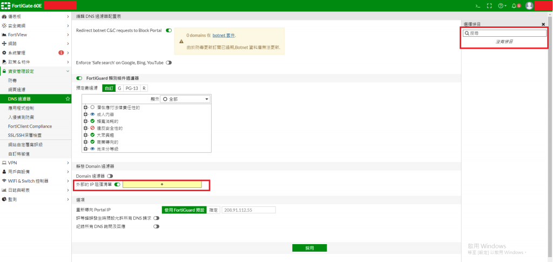Select the R preset filter tab
This screenshot has width=553, height=262.
tap(144, 88)
